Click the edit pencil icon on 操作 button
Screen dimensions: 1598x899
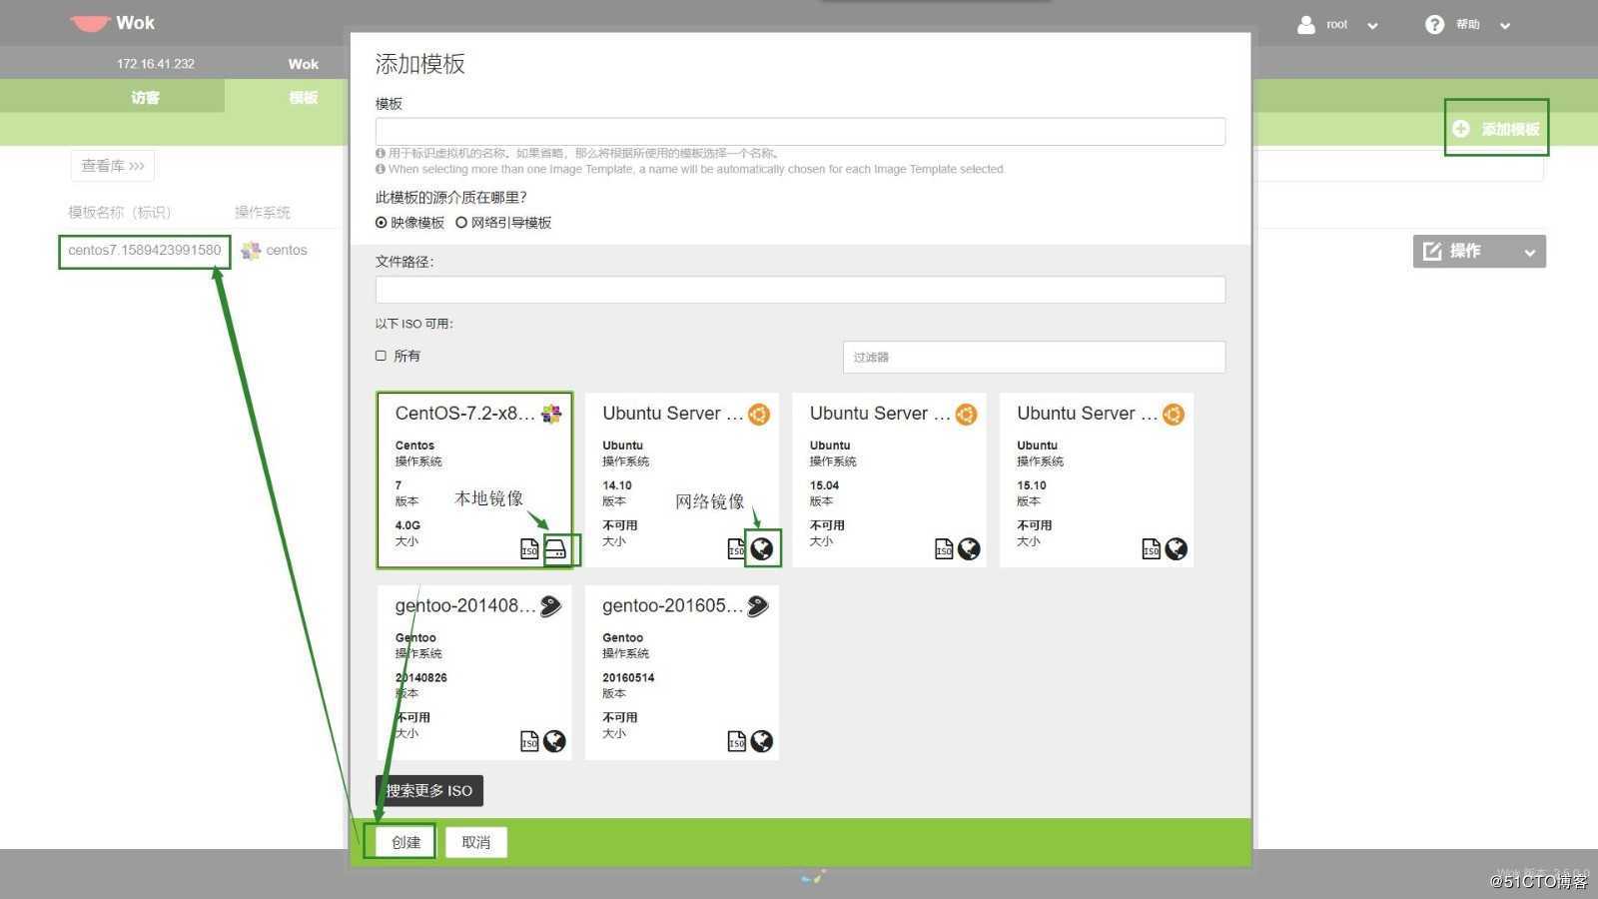click(1432, 251)
